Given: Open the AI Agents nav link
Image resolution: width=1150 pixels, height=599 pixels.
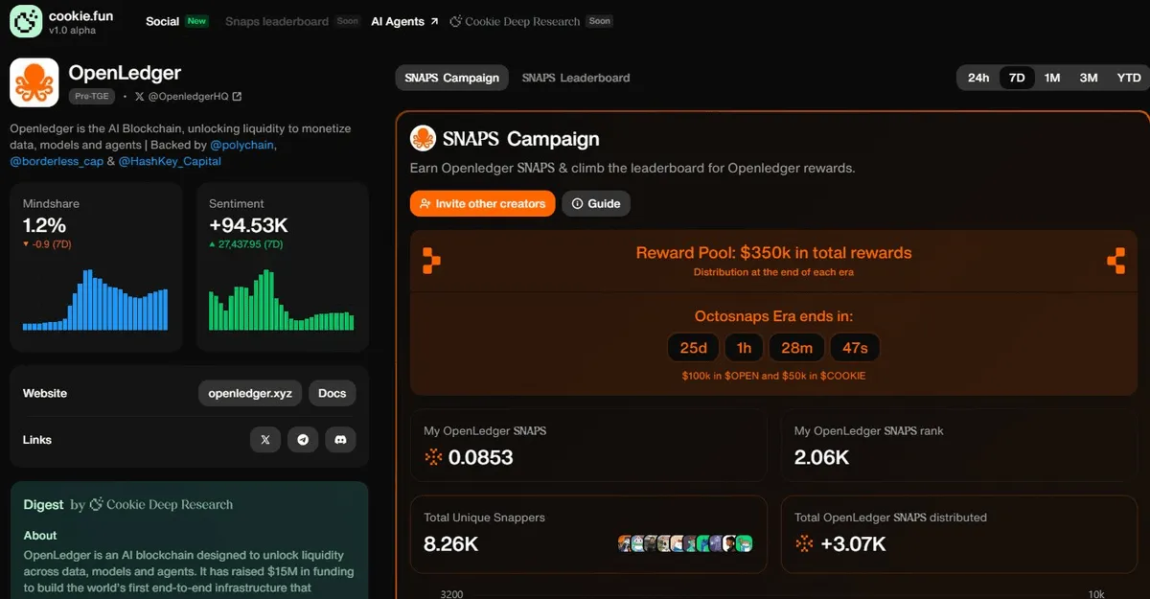Looking at the screenshot, I should (404, 21).
